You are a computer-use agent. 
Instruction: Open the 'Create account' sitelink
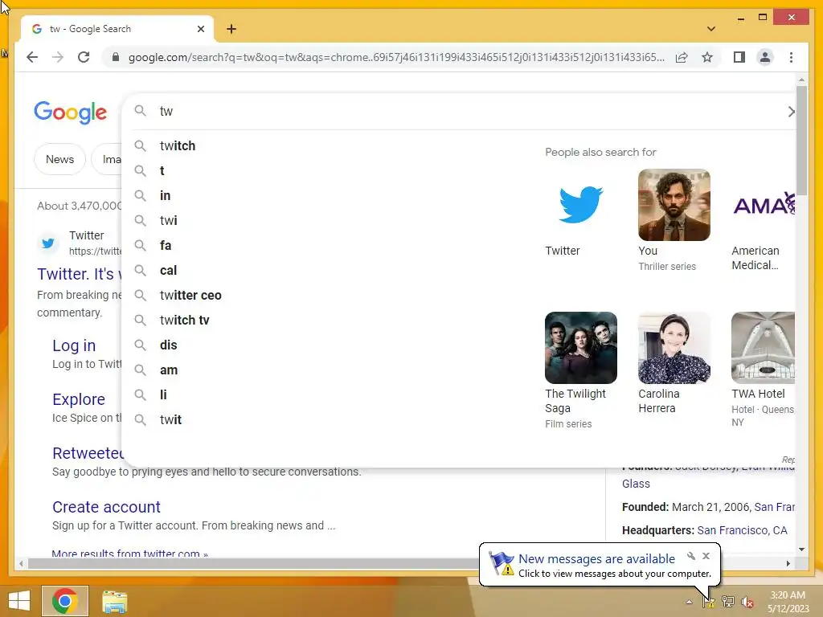pos(106,507)
